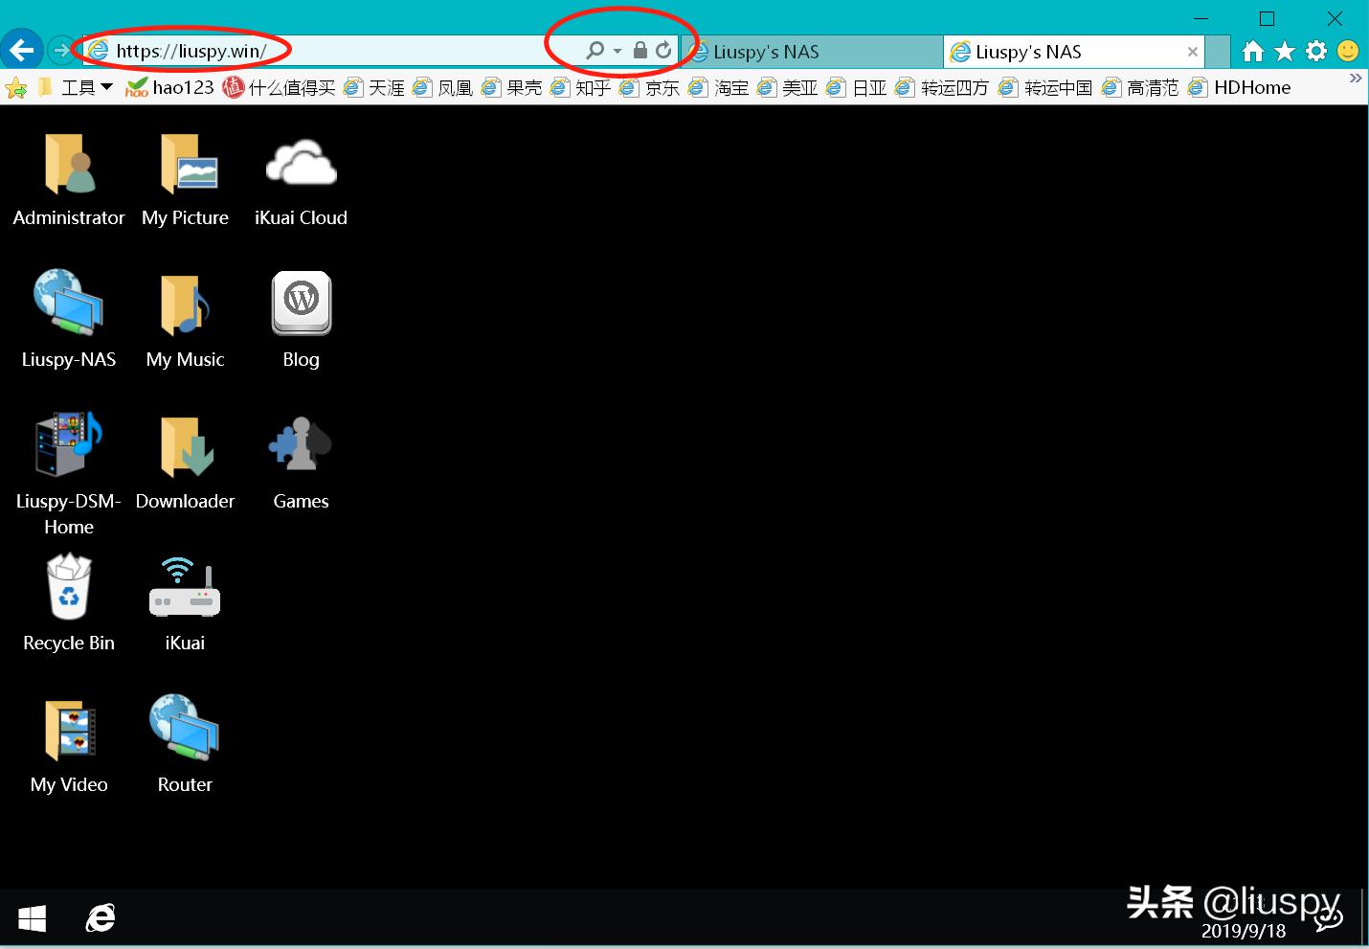
Task: Open the Favorites star icon
Action: tap(1285, 51)
